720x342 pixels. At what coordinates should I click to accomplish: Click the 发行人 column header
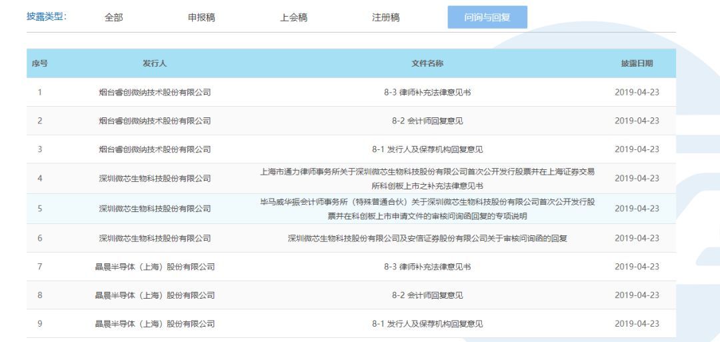click(x=155, y=63)
